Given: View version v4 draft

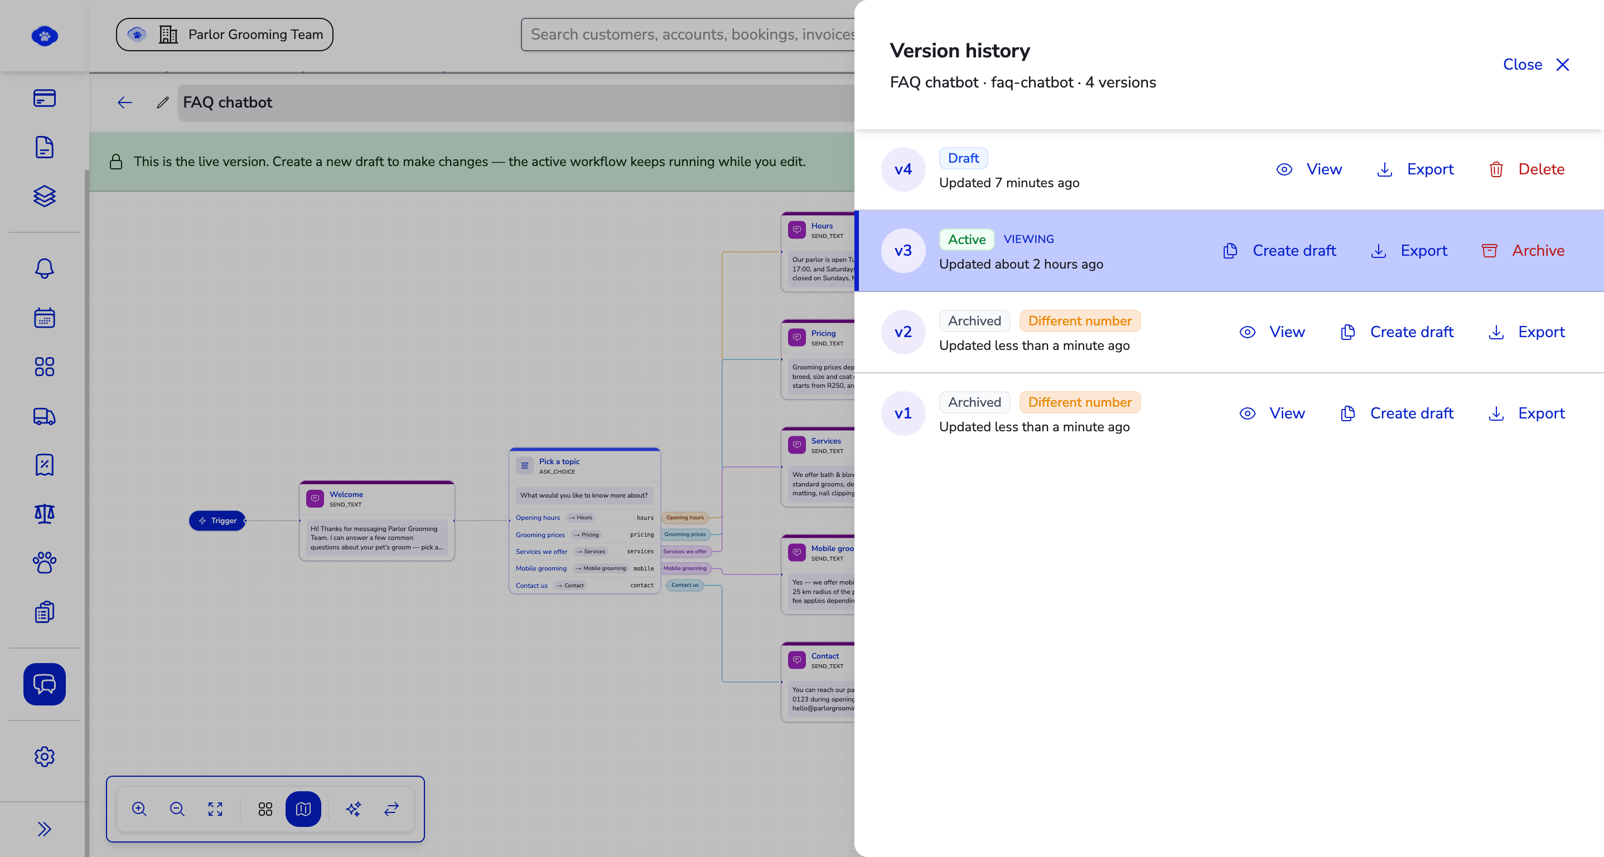Looking at the screenshot, I should coord(1309,169).
